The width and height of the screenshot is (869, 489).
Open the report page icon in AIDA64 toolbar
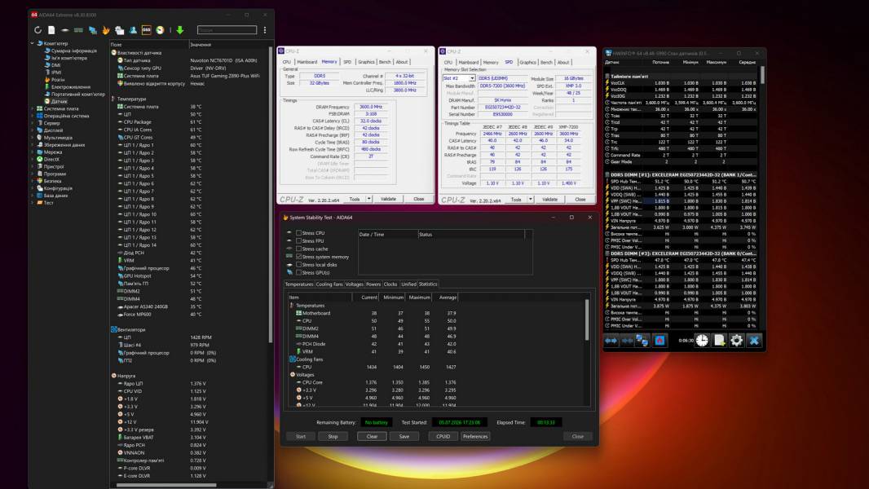coord(51,30)
